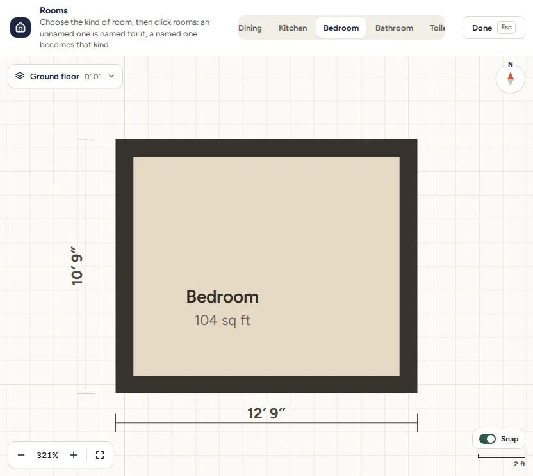533x476 pixels.
Task: Click the fit-to-screen icon
Action: [x=99, y=455]
